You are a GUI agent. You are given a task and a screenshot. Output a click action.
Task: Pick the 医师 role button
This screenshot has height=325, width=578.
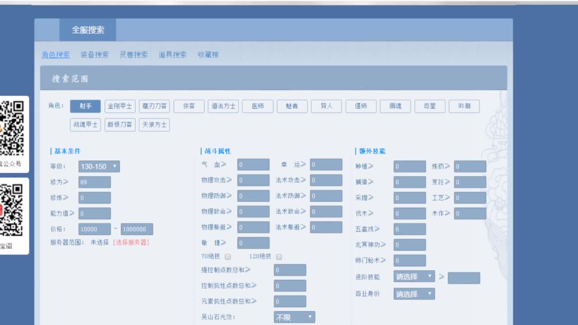pyautogui.click(x=258, y=107)
